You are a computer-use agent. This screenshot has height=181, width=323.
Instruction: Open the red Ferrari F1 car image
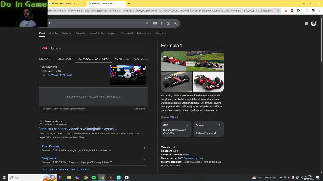pos(174,61)
